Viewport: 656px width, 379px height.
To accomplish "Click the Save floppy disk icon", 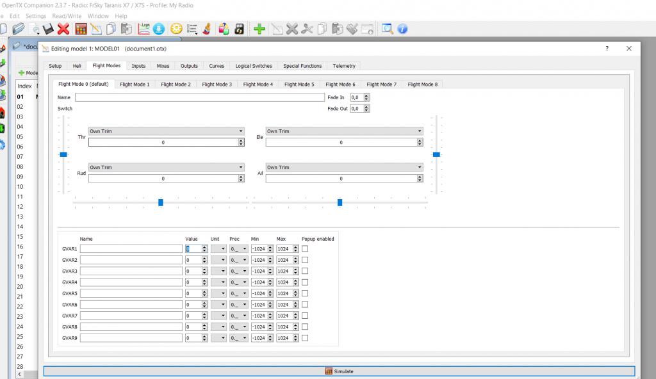I will [49, 29].
